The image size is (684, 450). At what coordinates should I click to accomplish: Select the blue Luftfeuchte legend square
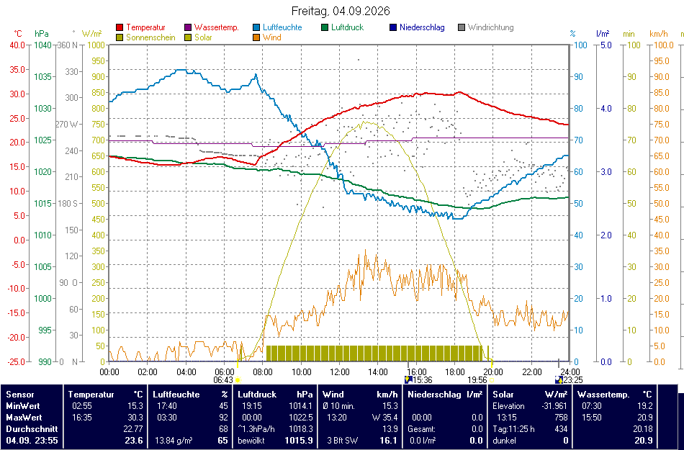[256, 27]
